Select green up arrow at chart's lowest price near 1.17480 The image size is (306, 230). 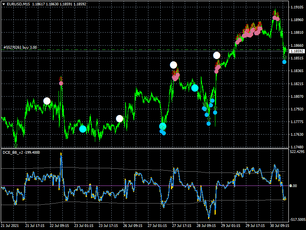point(16,145)
